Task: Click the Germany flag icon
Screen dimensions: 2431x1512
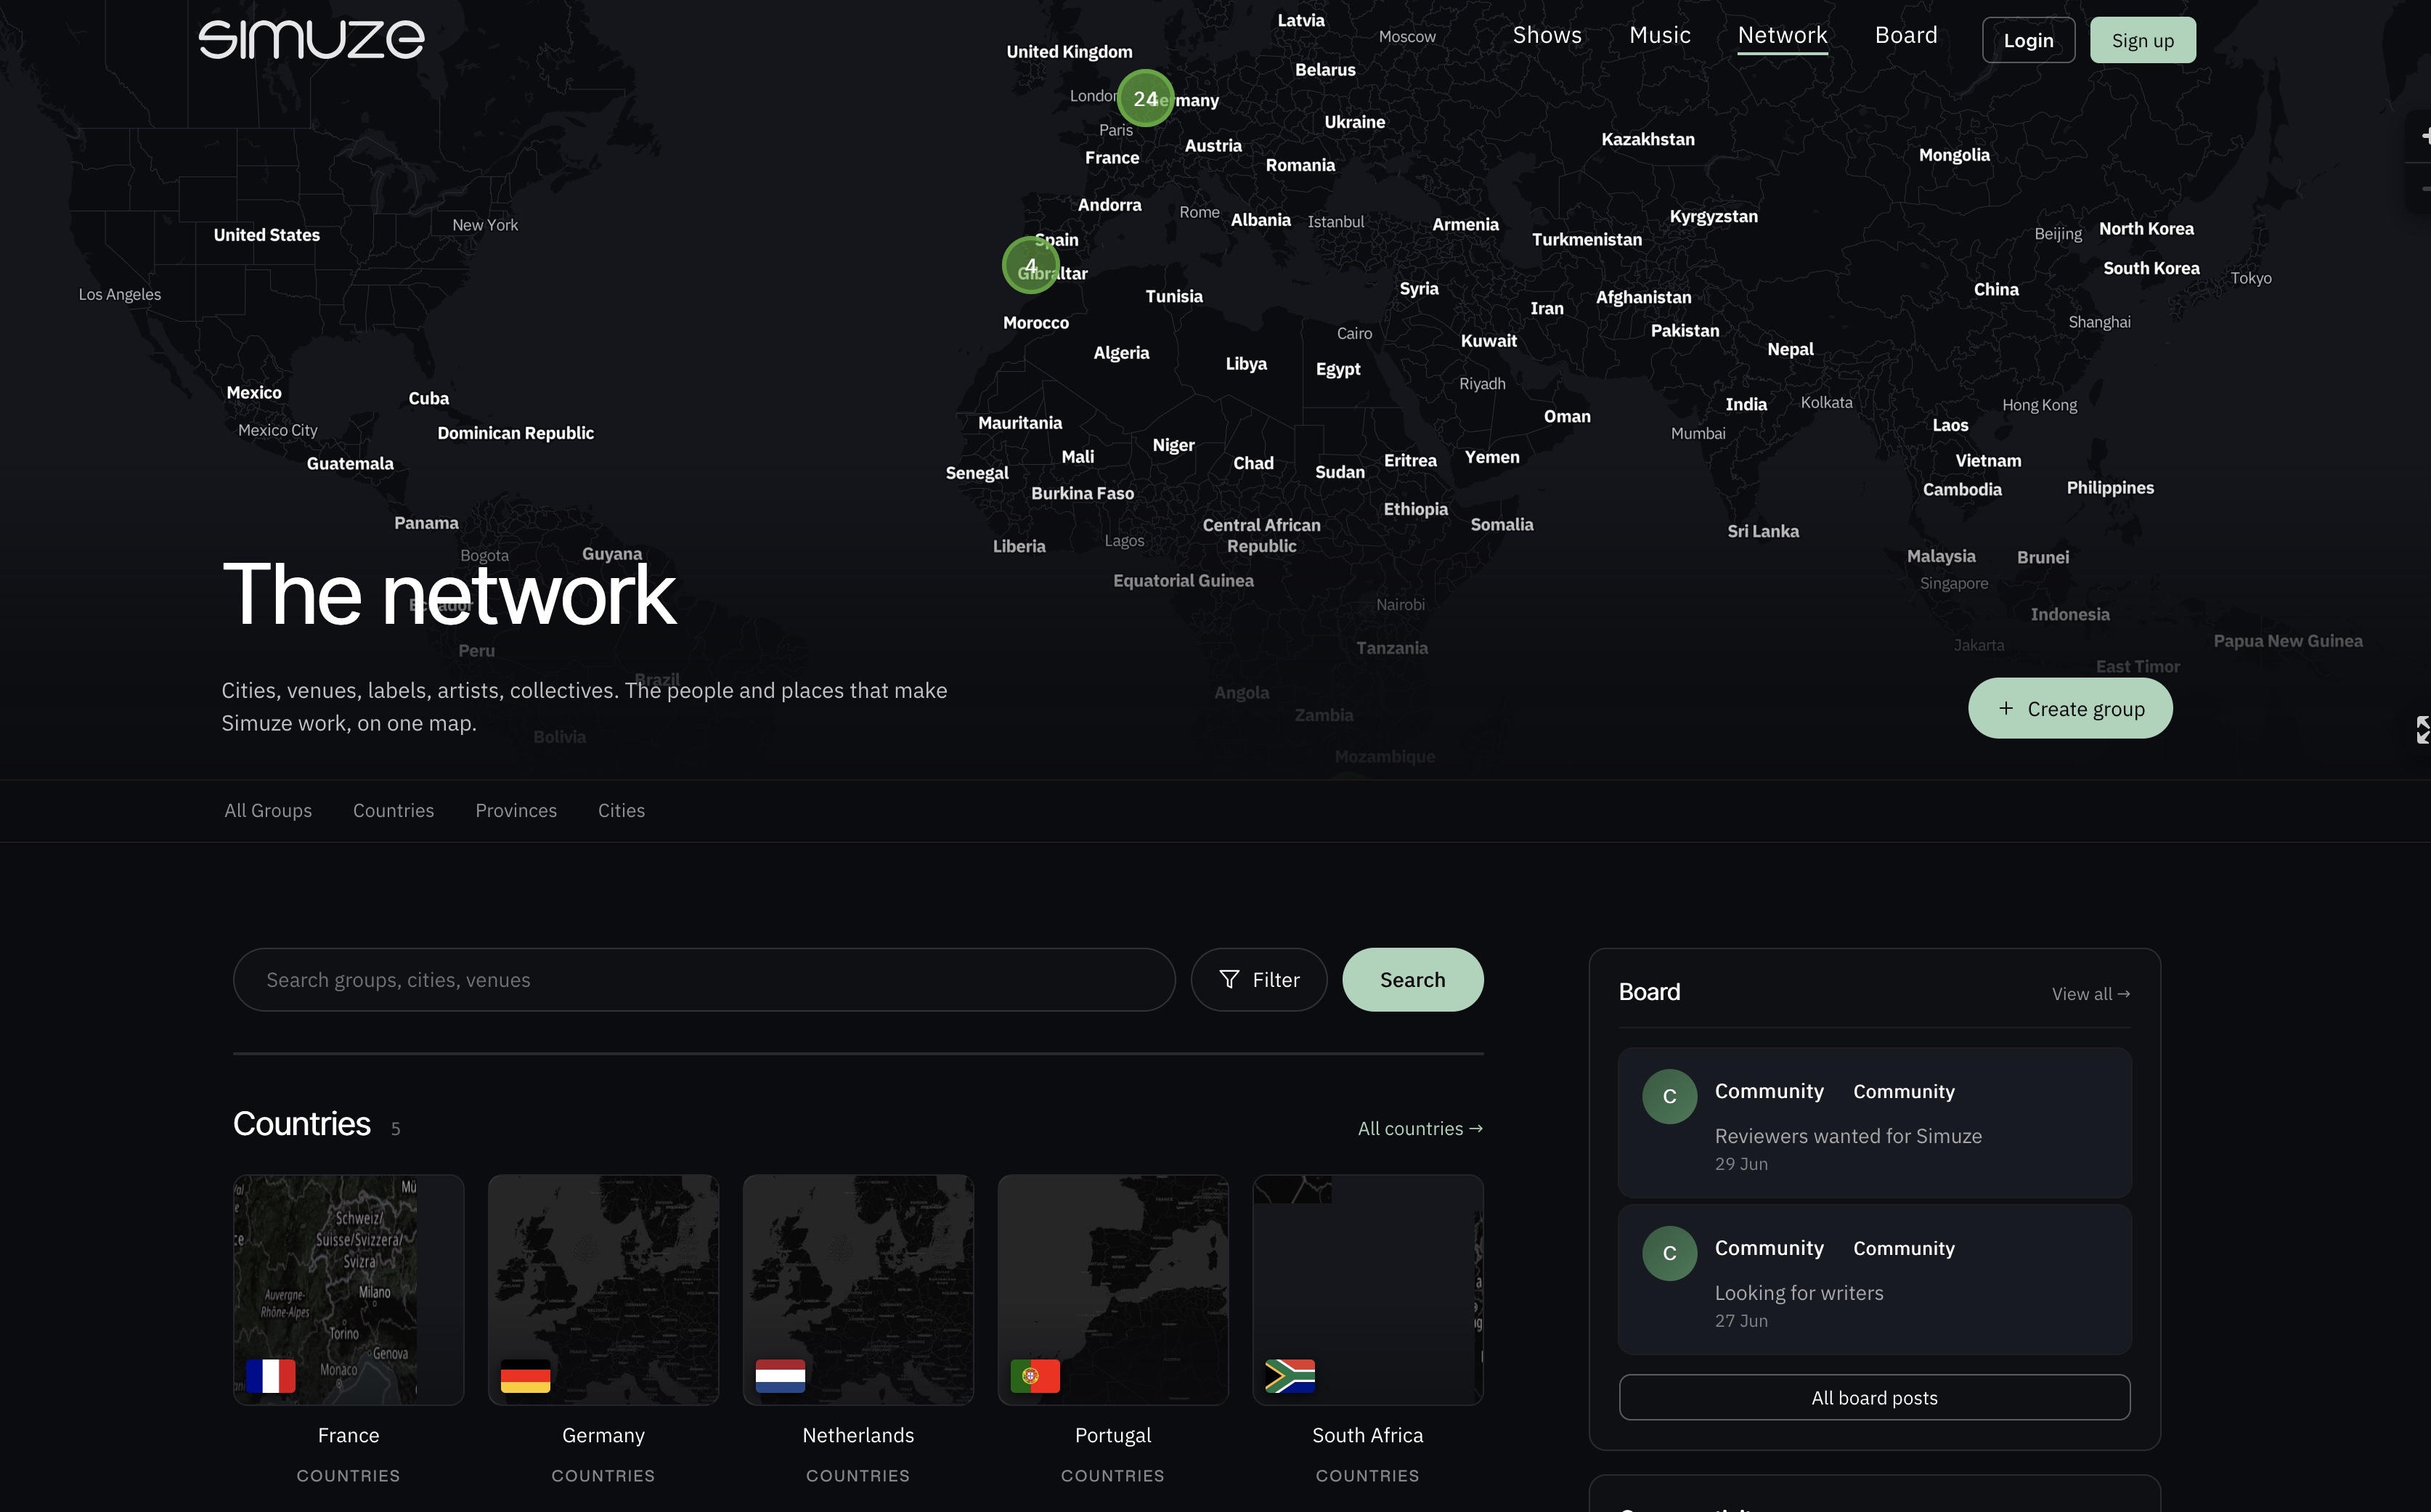Action: [526, 1376]
